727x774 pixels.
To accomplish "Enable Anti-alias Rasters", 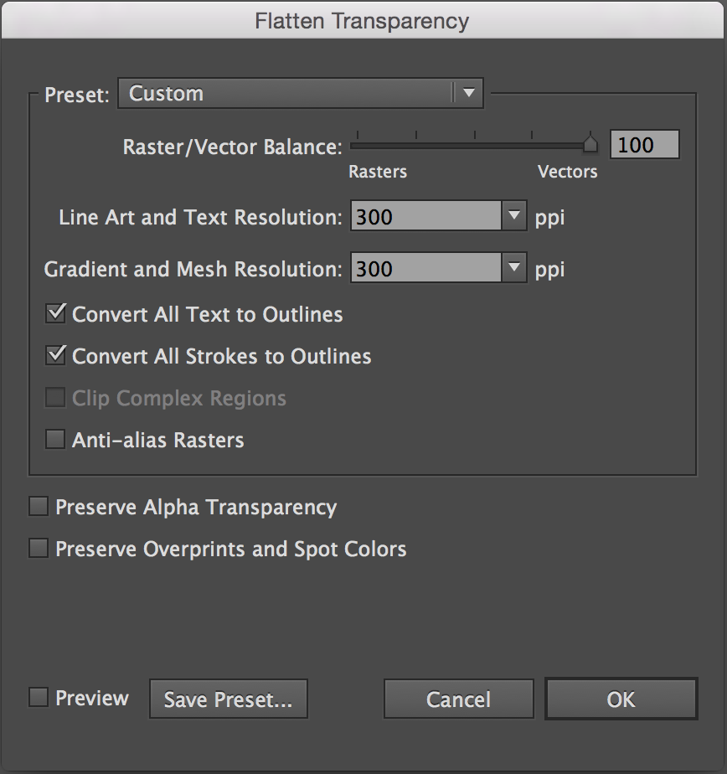I will (x=55, y=439).
